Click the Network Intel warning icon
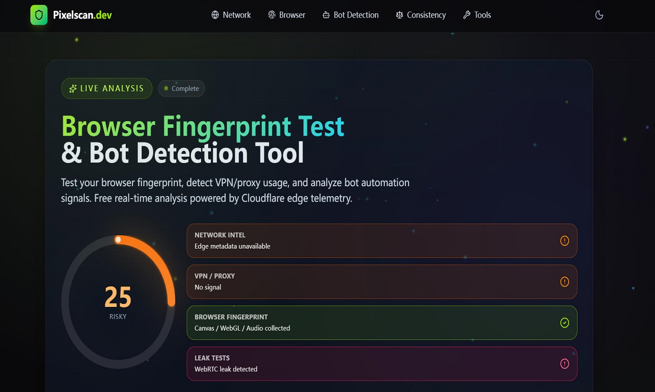655x392 pixels. (x=565, y=240)
